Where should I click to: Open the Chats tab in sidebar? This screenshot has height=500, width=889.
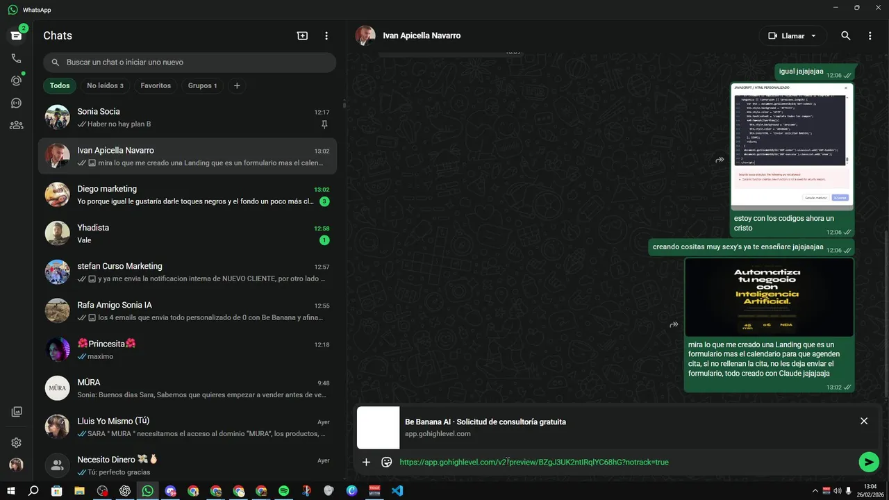[x=16, y=35]
